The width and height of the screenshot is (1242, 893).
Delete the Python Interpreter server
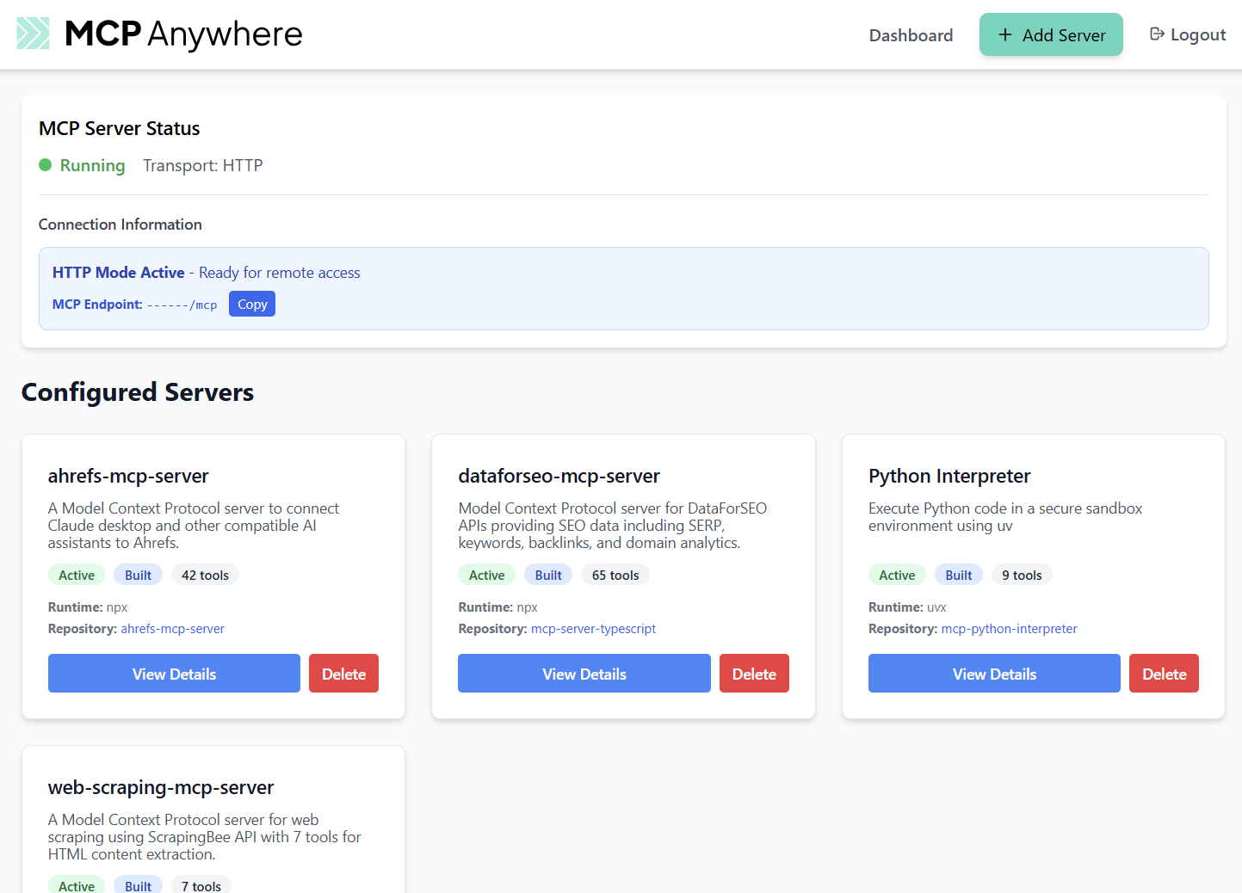(x=1164, y=674)
